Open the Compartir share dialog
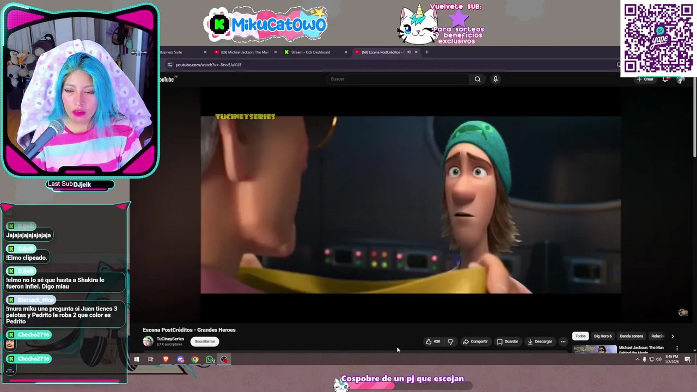Image resolution: width=697 pixels, height=392 pixels. [x=475, y=341]
